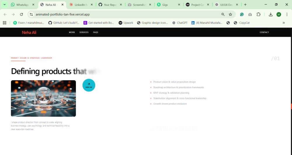Open the tab search dropdown arrow
292x155 pixels.
point(4,5)
